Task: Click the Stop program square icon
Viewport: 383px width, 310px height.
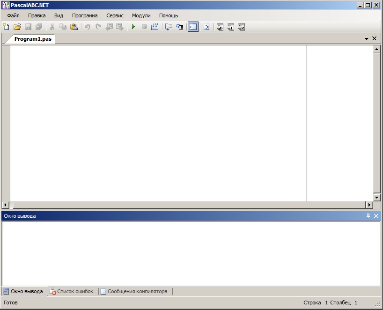Action: click(x=144, y=27)
